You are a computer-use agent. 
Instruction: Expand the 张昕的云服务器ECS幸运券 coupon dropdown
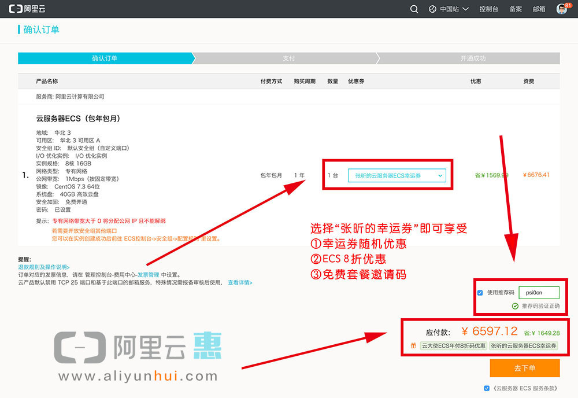point(397,175)
